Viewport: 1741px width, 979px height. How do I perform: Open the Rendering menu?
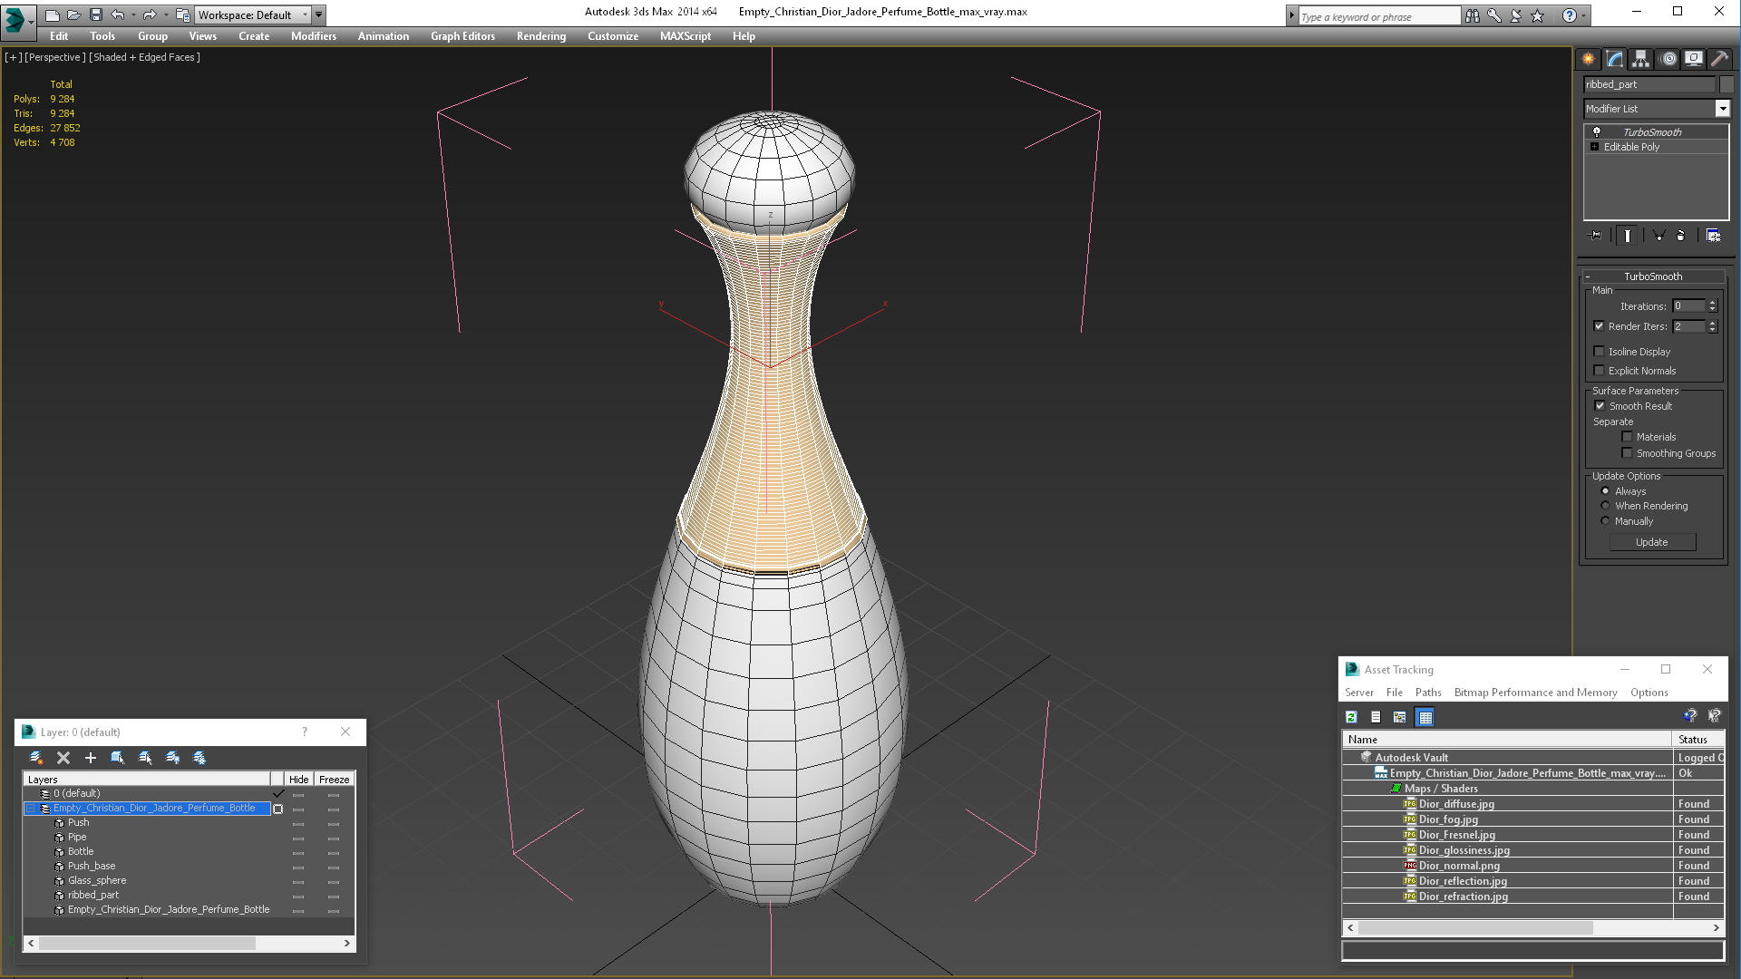(540, 36)
